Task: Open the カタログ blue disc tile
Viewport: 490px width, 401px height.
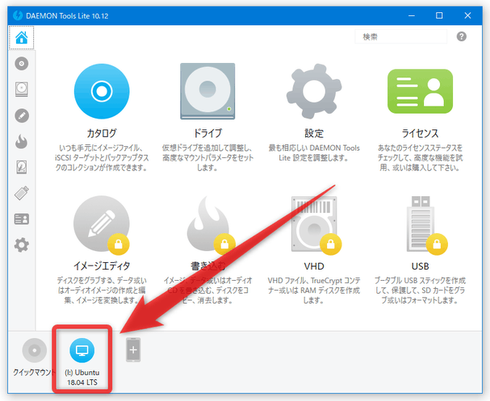Action: tap(102, 91)
